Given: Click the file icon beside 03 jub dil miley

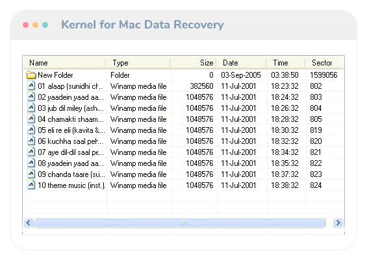Looking at the screenshot, I should point(31,108).
